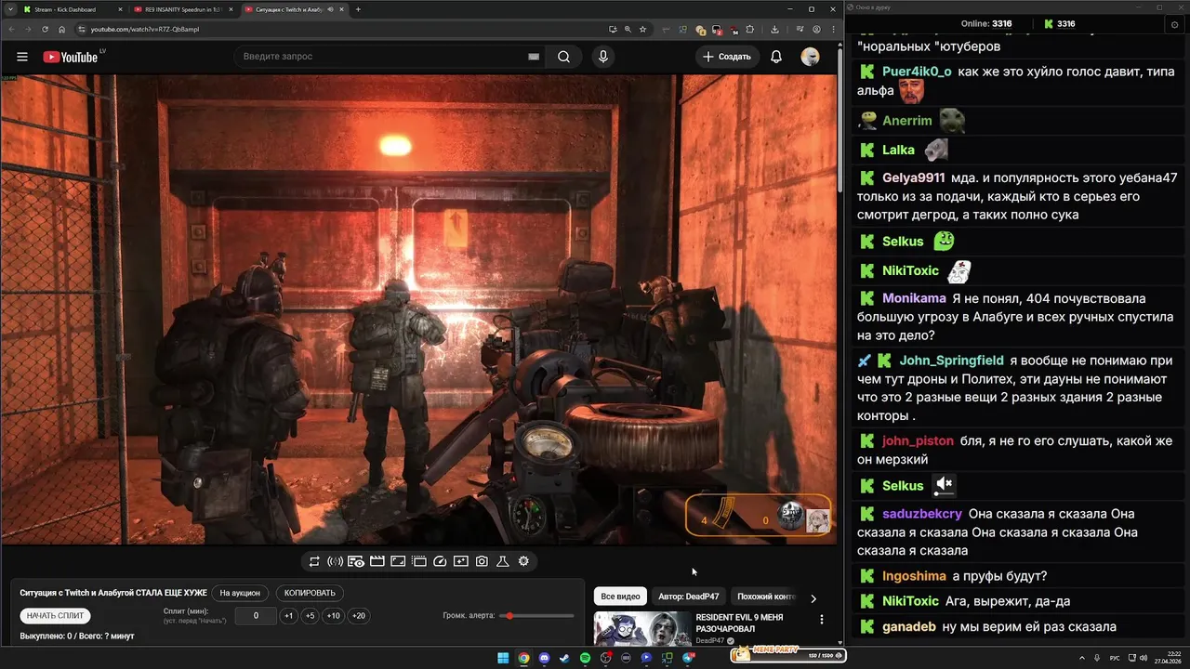This screenshot has width=1190, height=669.
Task: Click the speedometer icon in player toolbar
Action: click(441, 561)
